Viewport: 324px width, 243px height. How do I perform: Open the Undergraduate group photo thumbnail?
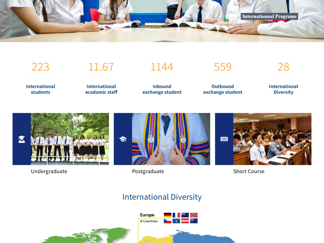point(70,139)
